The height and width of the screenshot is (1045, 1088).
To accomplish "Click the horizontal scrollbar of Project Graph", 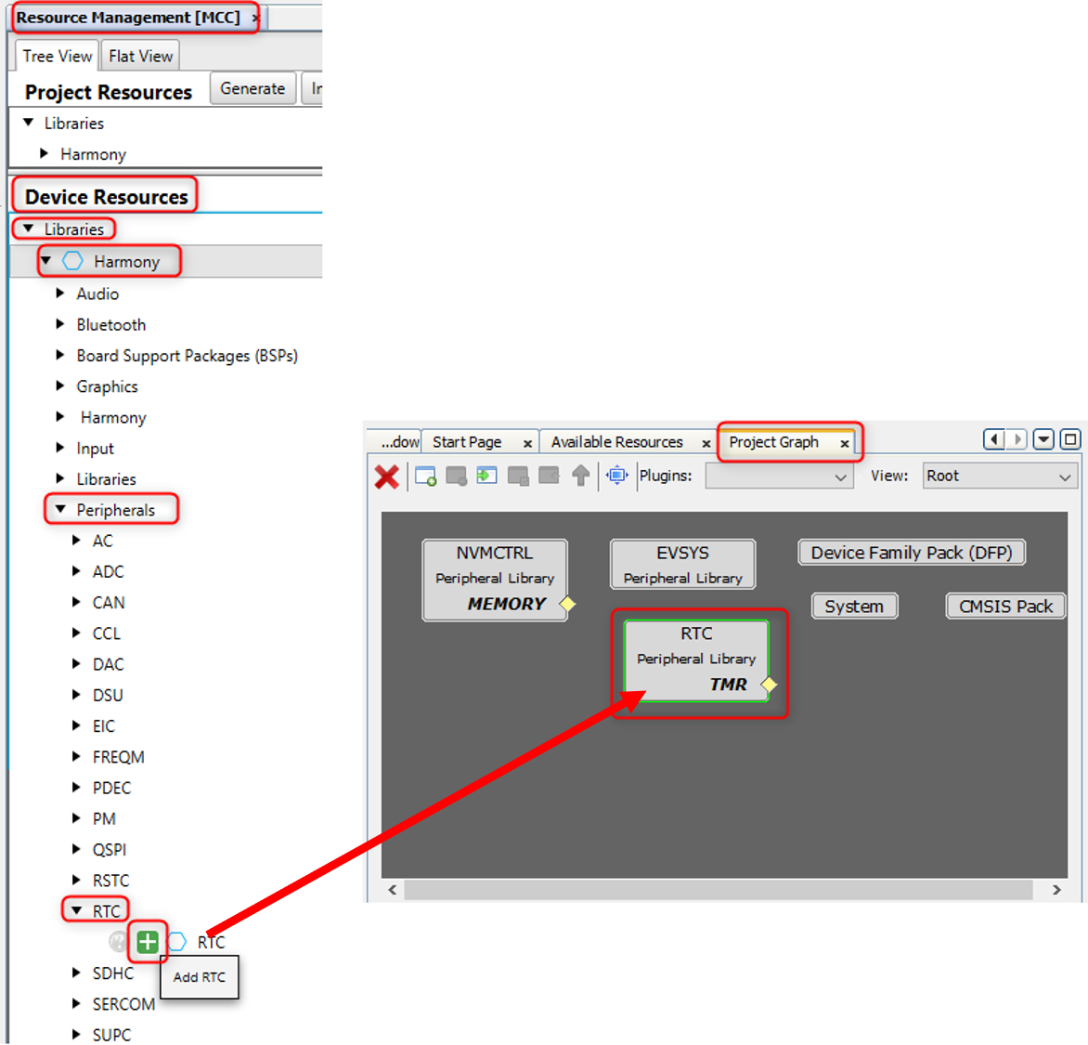I will coord(718,890).
